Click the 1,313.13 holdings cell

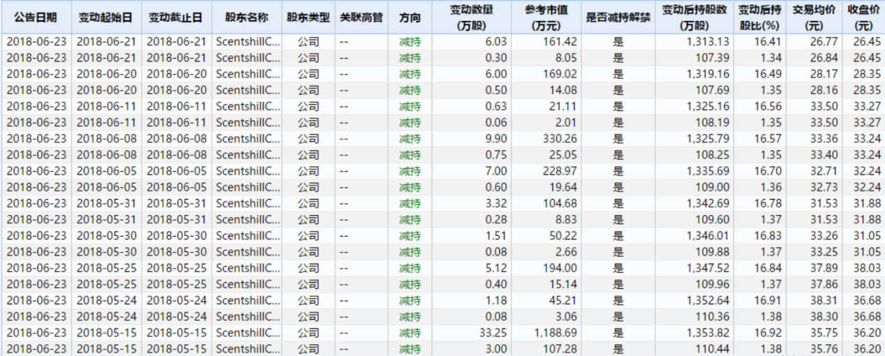[694, 41]
